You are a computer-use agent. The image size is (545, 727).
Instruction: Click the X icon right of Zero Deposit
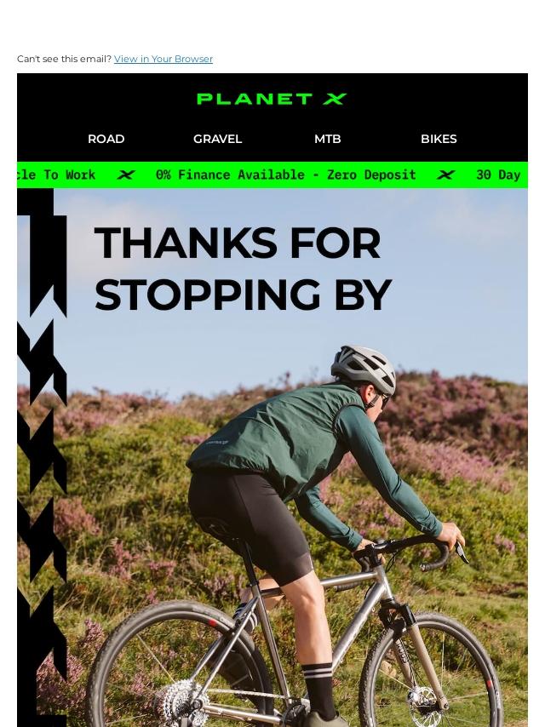click(445, 175)
